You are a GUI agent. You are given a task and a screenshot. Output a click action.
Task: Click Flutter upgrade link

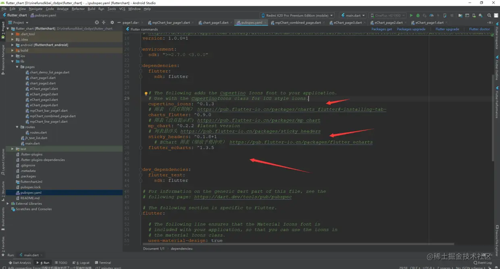(x=447, y=29)
